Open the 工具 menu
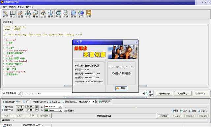Image resolution: width=211 pixels, height=127 pixels. [21, 7]
